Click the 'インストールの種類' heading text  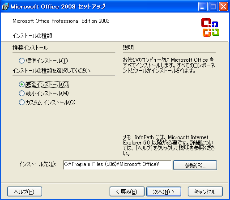pos(32,36)
